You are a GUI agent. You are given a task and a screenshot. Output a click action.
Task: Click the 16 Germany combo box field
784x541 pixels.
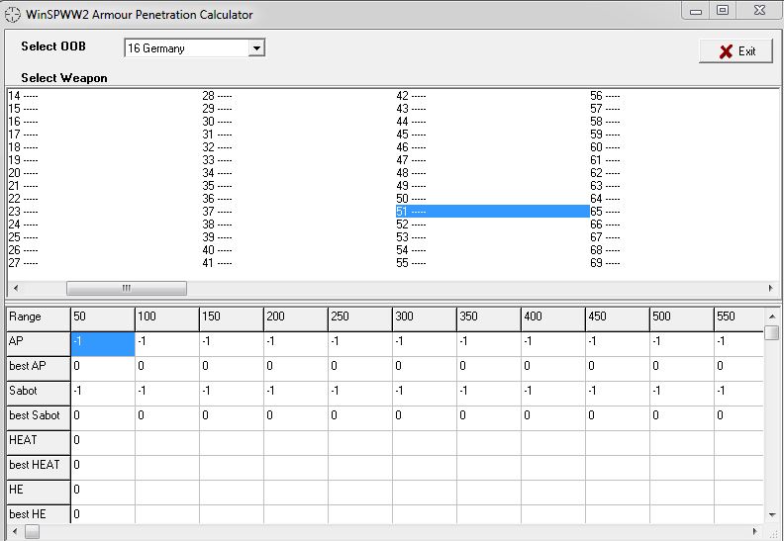coord(186,48)
